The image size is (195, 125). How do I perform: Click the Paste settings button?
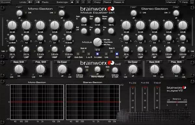[107, 2]
